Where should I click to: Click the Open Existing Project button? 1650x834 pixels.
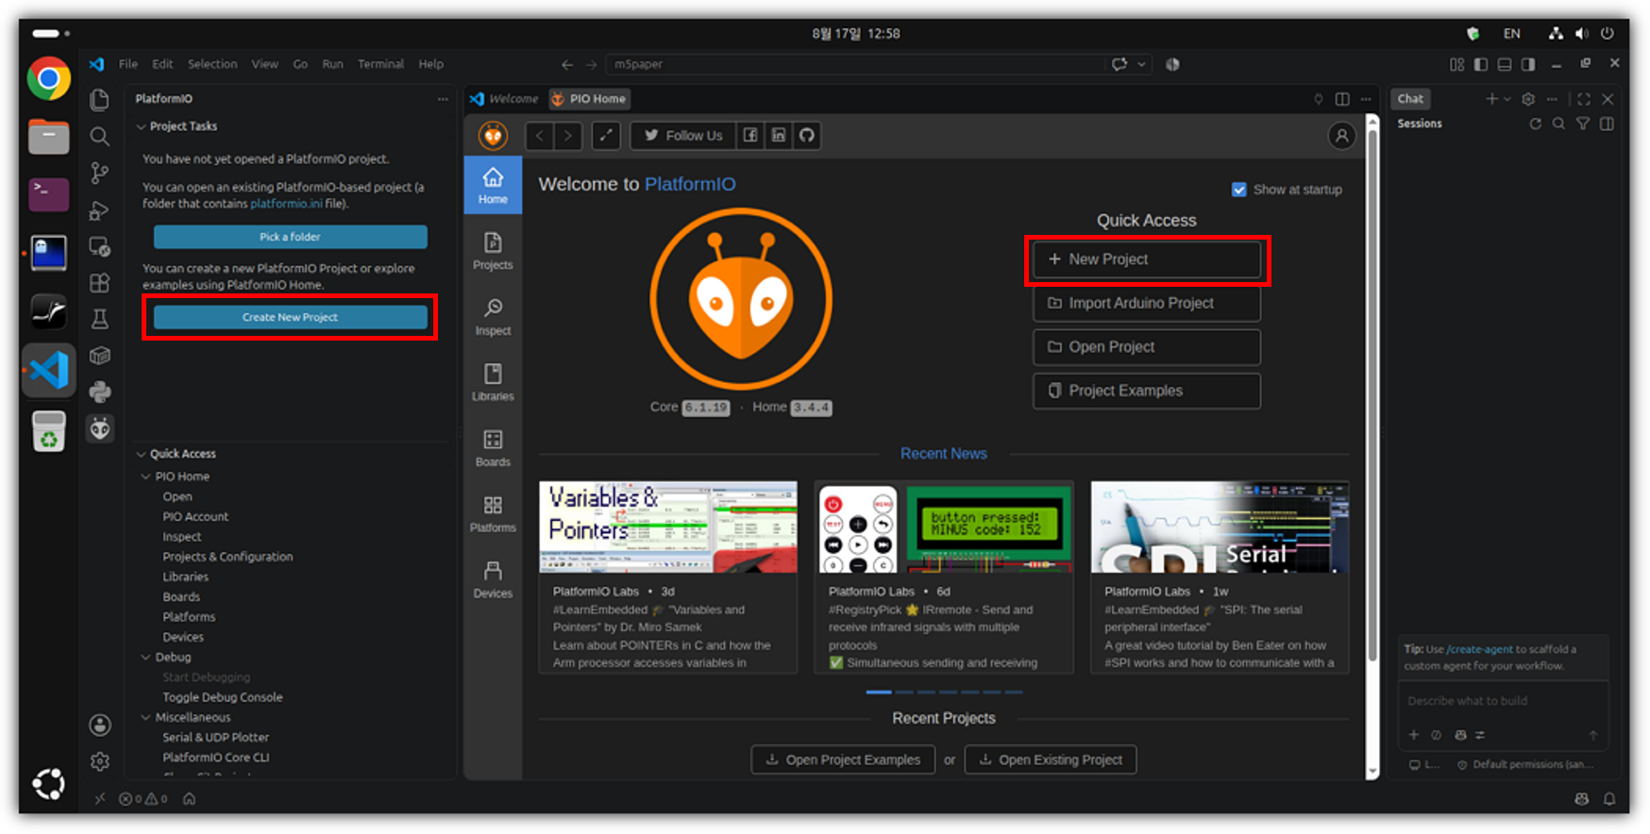[1051, 759]
